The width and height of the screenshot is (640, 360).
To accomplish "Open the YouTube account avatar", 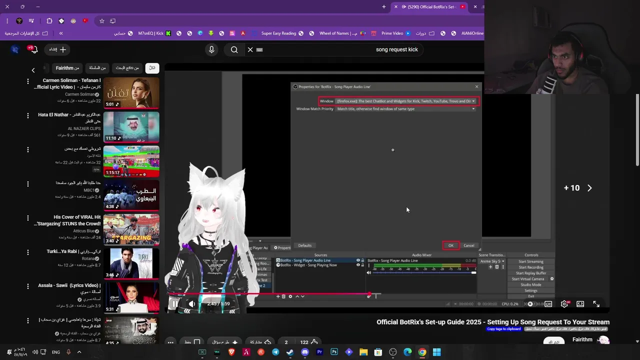I will [15, 49].
